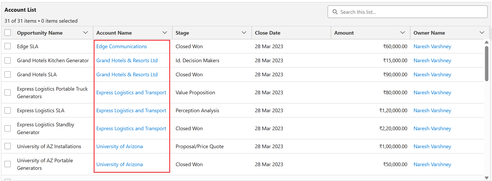492x181 pixels.
Task: Click the Proposal/Price Quote stage cell
Action: [199, 146]
